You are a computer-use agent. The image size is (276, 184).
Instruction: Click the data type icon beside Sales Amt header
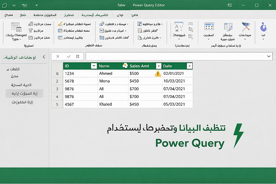(125, 66)
